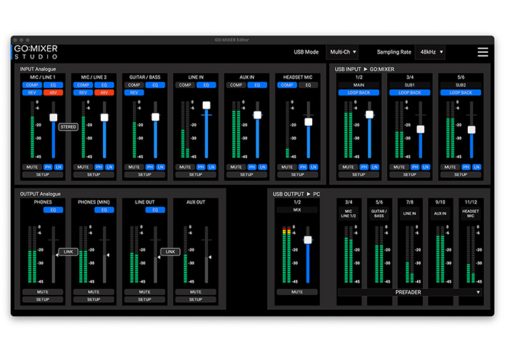Viewport: 505px width, 357px height.
Task: Click LINK between PHONES and PHONES (MINI)
Action: (68, 251)
